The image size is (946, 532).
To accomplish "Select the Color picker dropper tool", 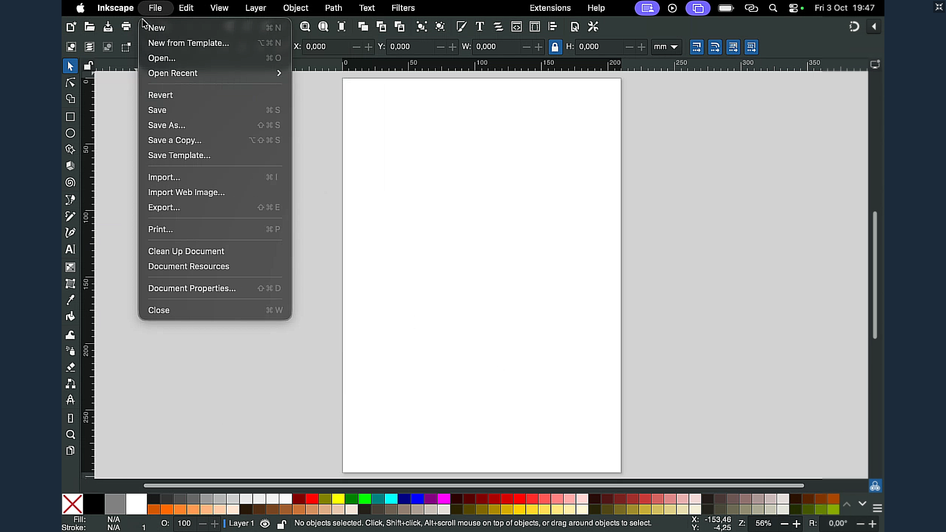I will 70,300.
